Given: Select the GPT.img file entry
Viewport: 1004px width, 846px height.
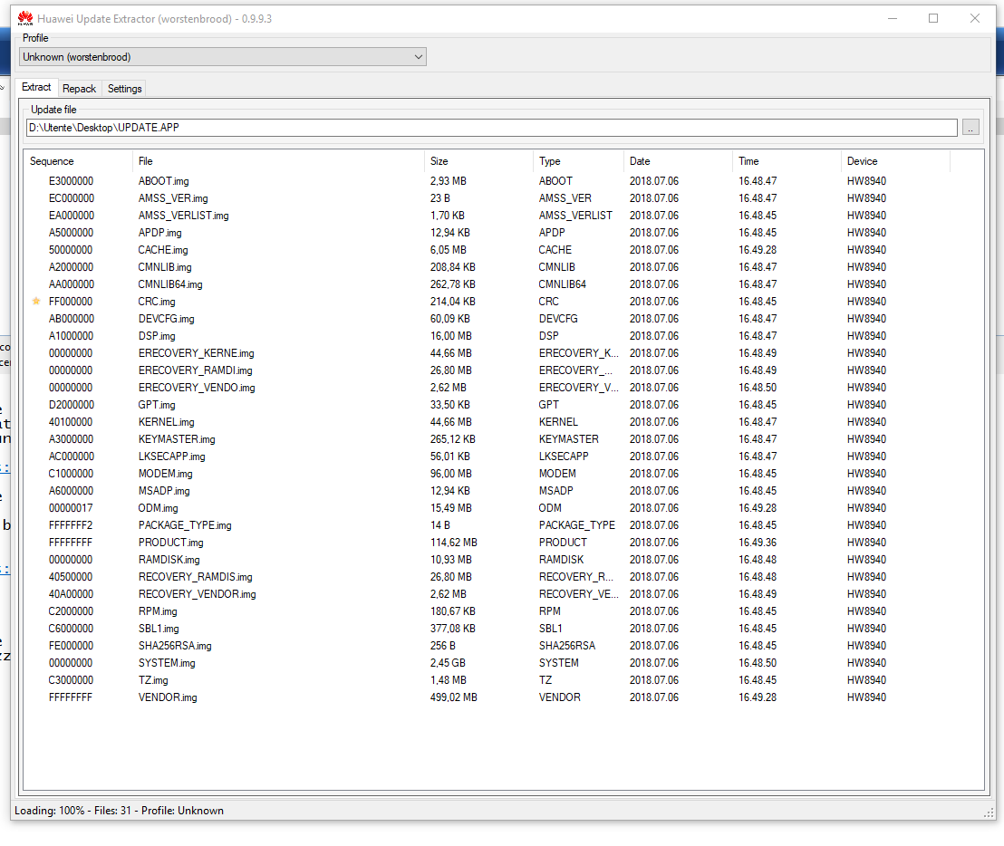Looking at the screenshot, I should (156, 406).
